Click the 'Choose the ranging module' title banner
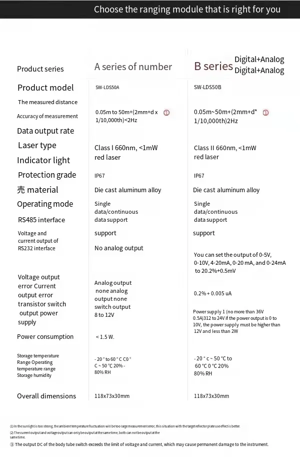Image resolution: width=300 pixels, height=459 pixels. coord(187,9)
